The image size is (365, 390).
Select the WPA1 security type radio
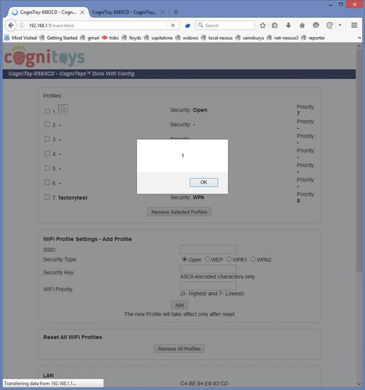pyautogui.click(x=229, y=259)
